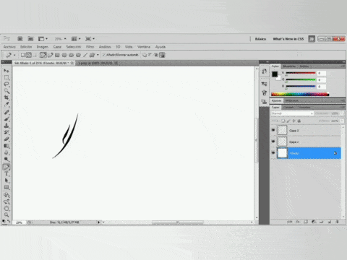Viewport: 347px width, 260px height.
Task: Enable Paths mode in the options bar
Action: 29,55
